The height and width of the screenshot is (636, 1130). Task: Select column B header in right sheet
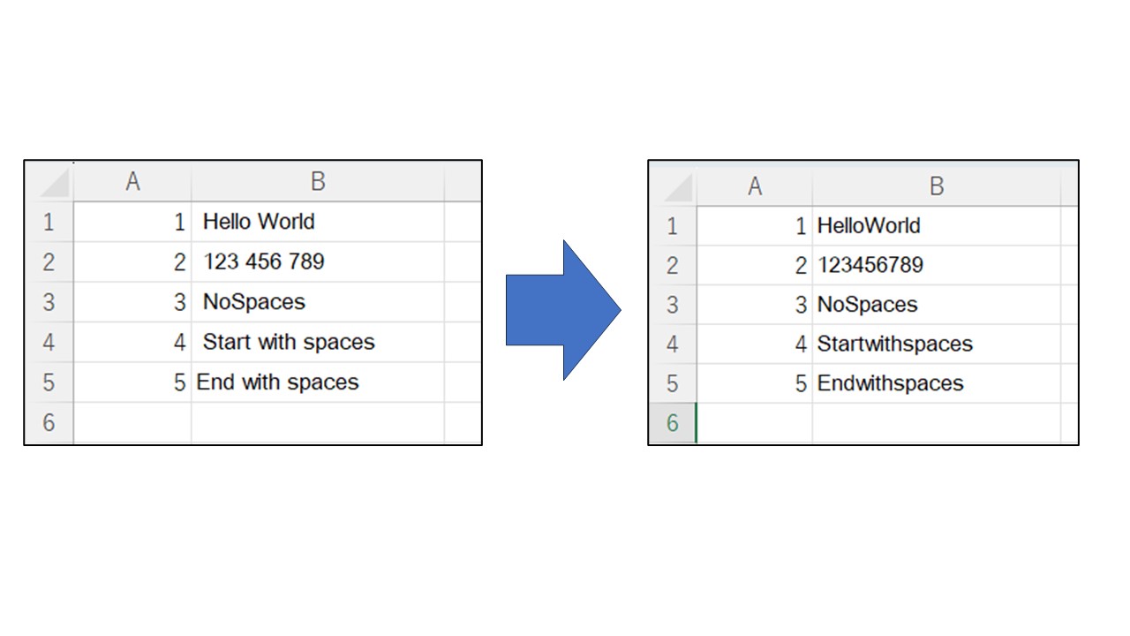click(x=936, y=186)
